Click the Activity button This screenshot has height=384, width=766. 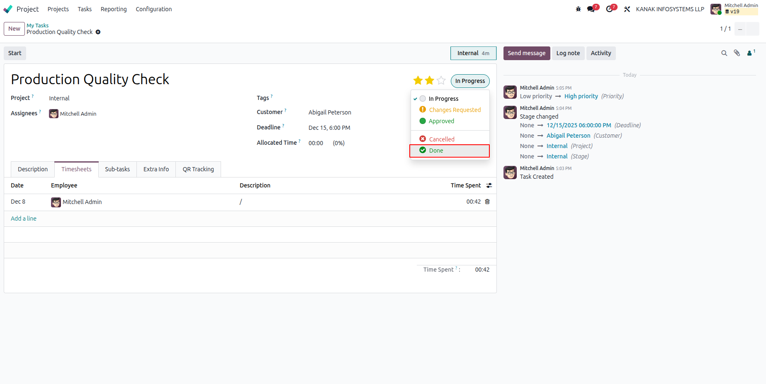click(x=601, y=53)
